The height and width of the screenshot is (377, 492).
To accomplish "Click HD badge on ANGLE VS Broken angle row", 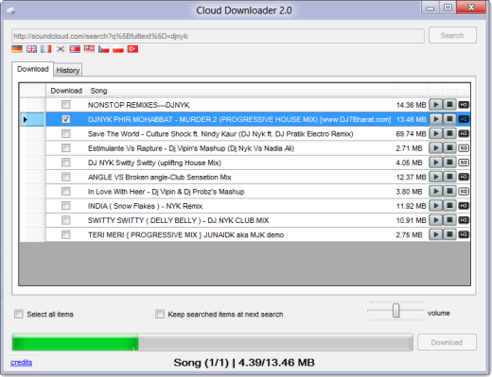I will [464, 177].
